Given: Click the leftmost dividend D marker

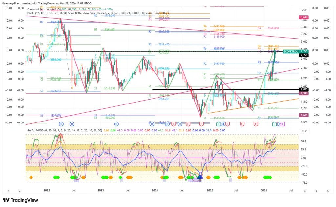Looking at the screenshot, I should pyautogui.click(x=61, y=124).
